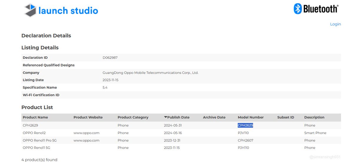This screenshot has width=353, height=162.
Task: Click the Listing Details heading
Action: (x=40, y=48)
